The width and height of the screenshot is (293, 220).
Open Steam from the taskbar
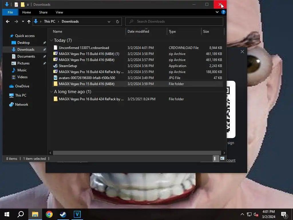click(x=63, y=214)
